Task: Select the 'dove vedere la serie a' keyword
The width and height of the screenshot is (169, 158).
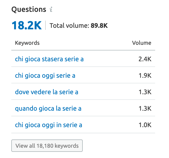Action: point(46,92)
